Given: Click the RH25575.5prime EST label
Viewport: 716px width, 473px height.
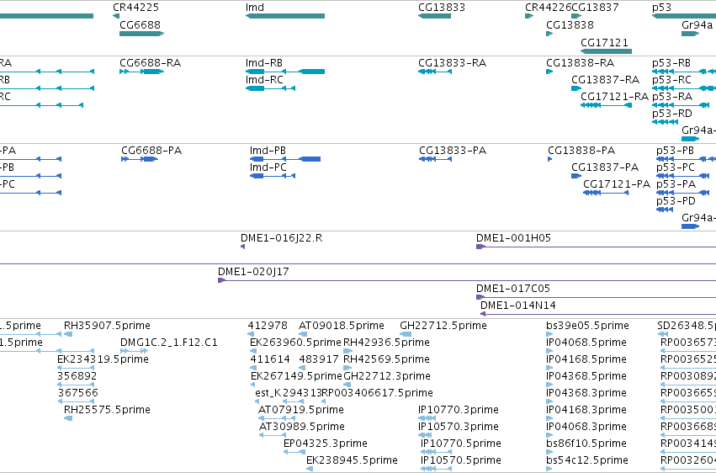Looking at the screenshot, I should (x=107, y=410).
